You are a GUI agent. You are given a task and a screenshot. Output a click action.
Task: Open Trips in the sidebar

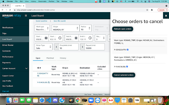click(4, 33)
